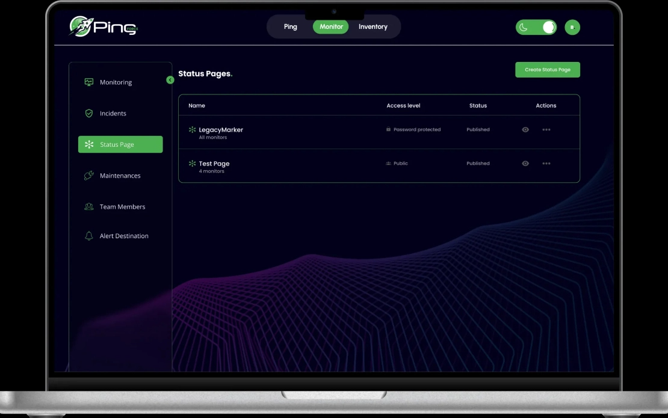Open LegacyMarker three-dot actions menu
This screenshot has width=668, height=418.
(546, 129)
